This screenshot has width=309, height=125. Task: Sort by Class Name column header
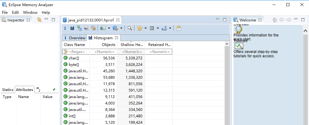coord(76,45)
